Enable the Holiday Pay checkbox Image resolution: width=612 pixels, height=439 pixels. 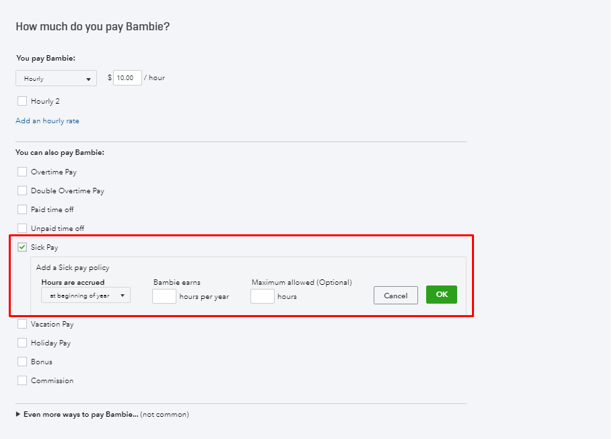tap(22, 343)
